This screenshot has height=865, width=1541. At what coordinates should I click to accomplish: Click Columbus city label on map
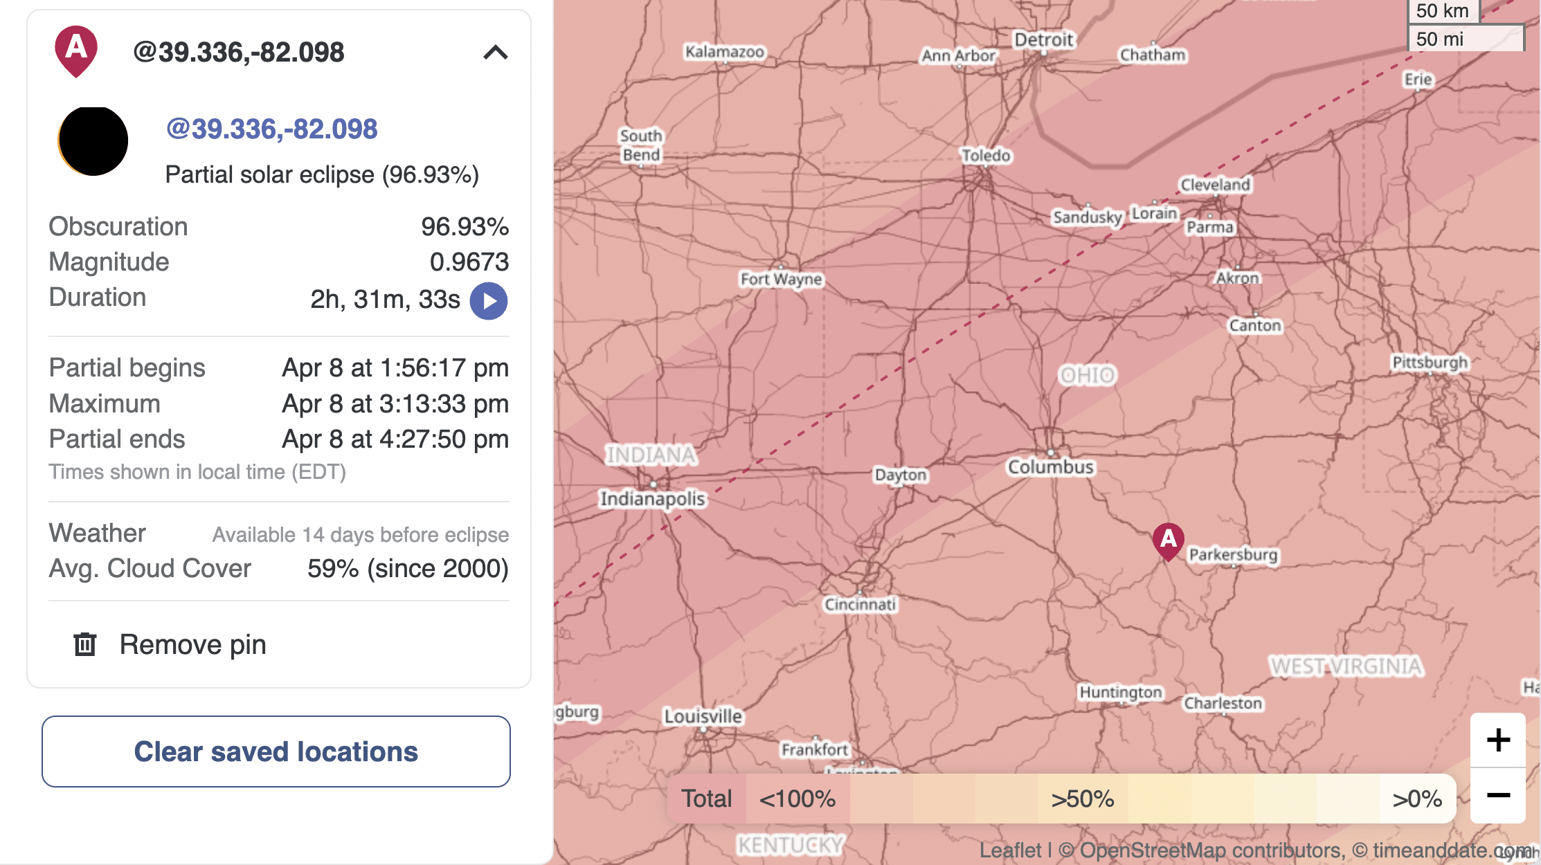tap(1050, 467)
